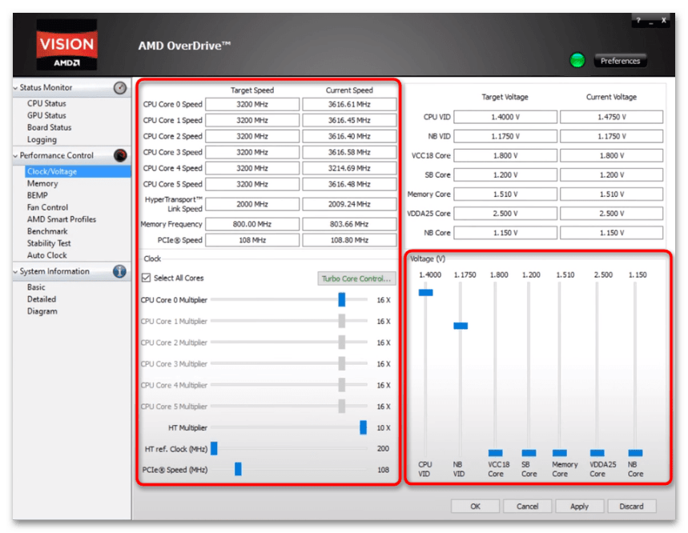Click the CPU Core 5 target speed field
Image resolution: width=688 pixels, height=533 pixels.
coord(252,184)
